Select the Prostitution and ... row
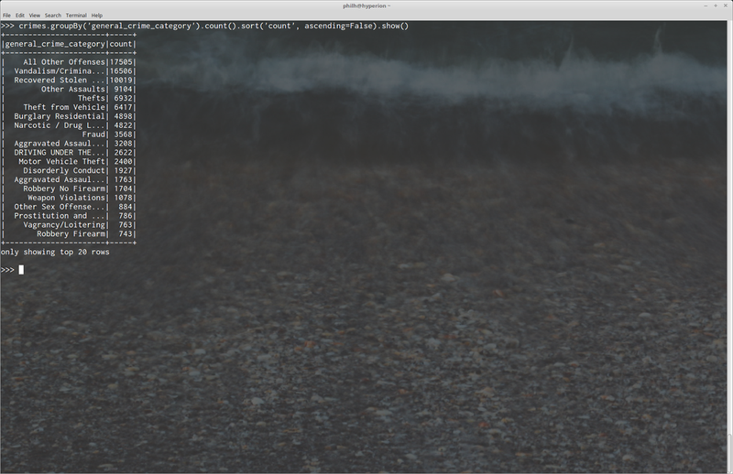The image size is (733, 474). pos(69,216)
